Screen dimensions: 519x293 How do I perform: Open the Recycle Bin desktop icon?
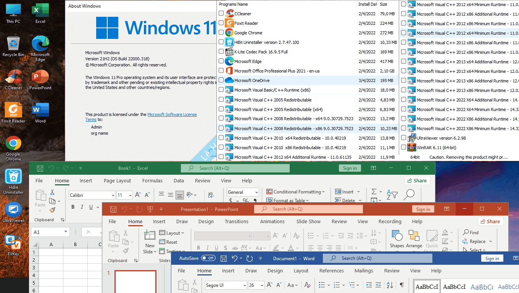13,47
